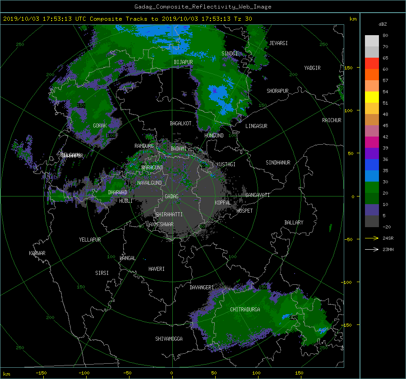
Task: Select the DHARWAD label
Action: pos(117,192)
